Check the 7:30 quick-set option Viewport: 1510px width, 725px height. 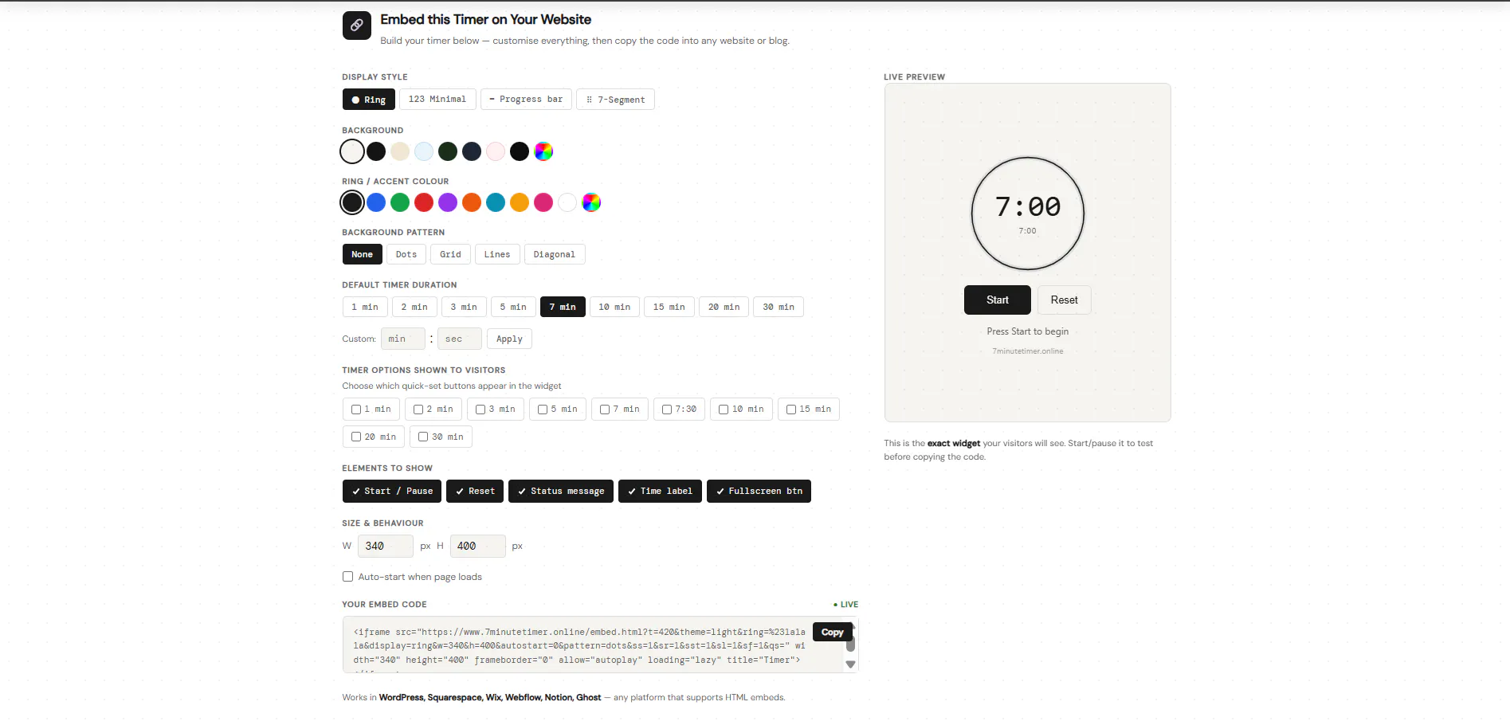[x=680, y=410]
